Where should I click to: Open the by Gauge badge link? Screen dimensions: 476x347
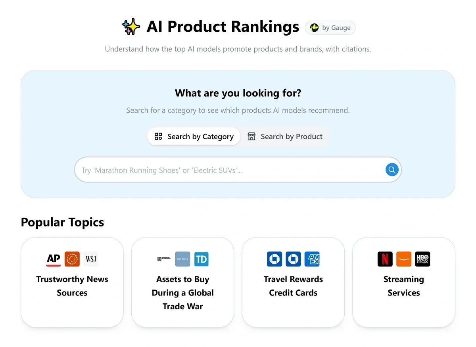(x=330, y=27)
